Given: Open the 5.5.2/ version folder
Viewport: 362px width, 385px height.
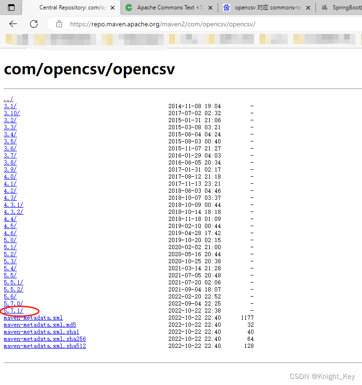Looking at the screenshot, I should [x=14, y=290].
